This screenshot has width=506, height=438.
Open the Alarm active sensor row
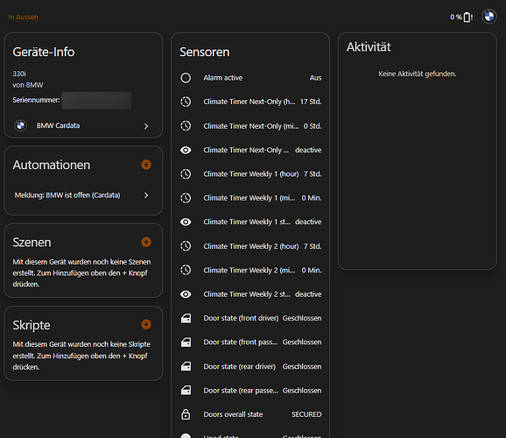tap(250, 78)
